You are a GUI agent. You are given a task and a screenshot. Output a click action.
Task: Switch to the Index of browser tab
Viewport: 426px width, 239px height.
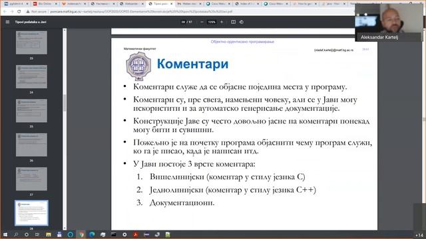[247, 4]
